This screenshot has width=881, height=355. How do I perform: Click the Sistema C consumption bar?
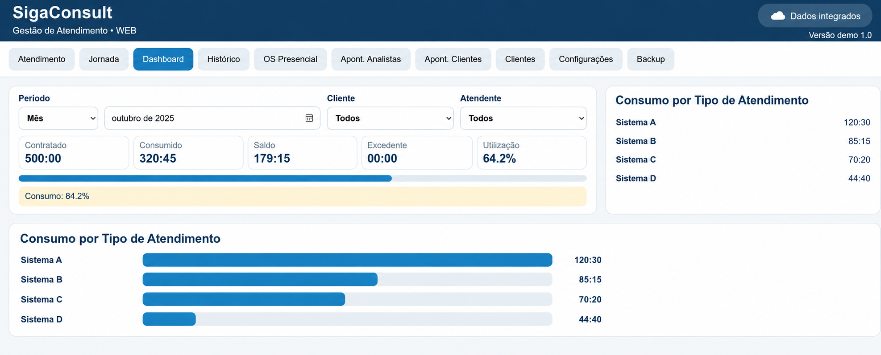(347, 299)
